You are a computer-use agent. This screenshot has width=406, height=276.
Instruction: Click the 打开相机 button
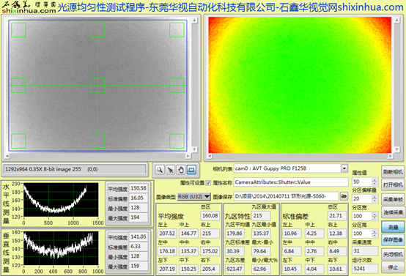tap(393, 185)
